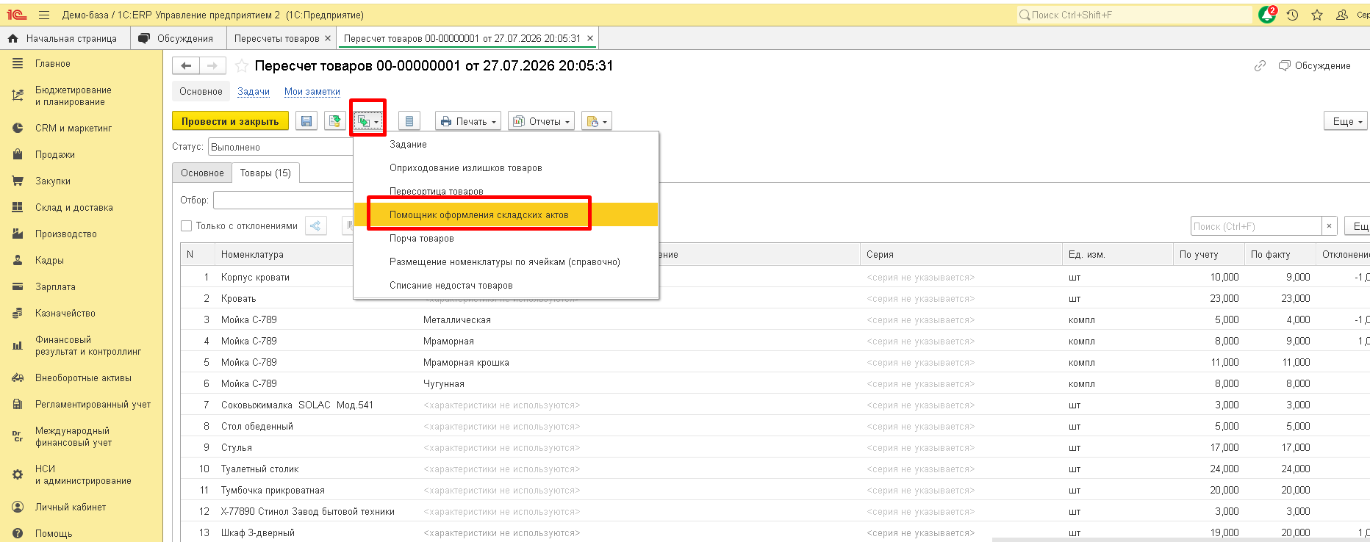This screenshot has width=1370, height=542.
Task: Open the Печать dropdown
Action: 468,121
